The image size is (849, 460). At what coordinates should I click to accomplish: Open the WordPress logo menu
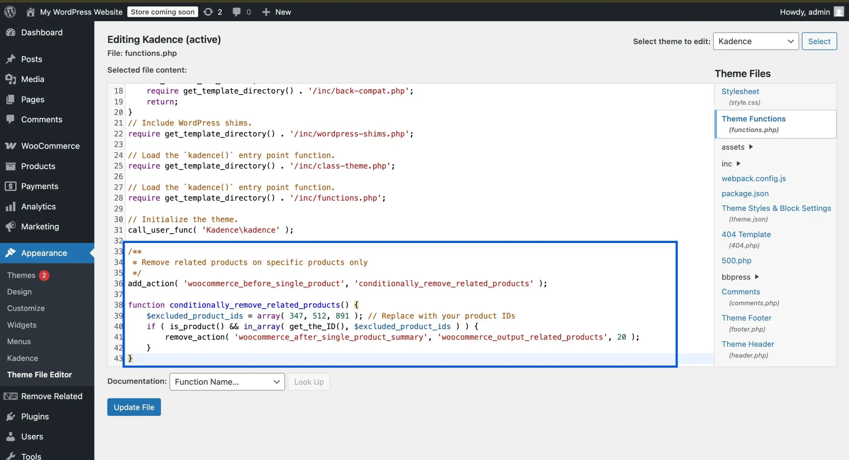coord(10,12)
